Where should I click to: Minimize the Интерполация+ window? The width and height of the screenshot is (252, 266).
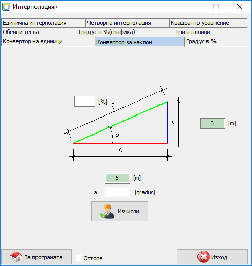coord(193,7)
